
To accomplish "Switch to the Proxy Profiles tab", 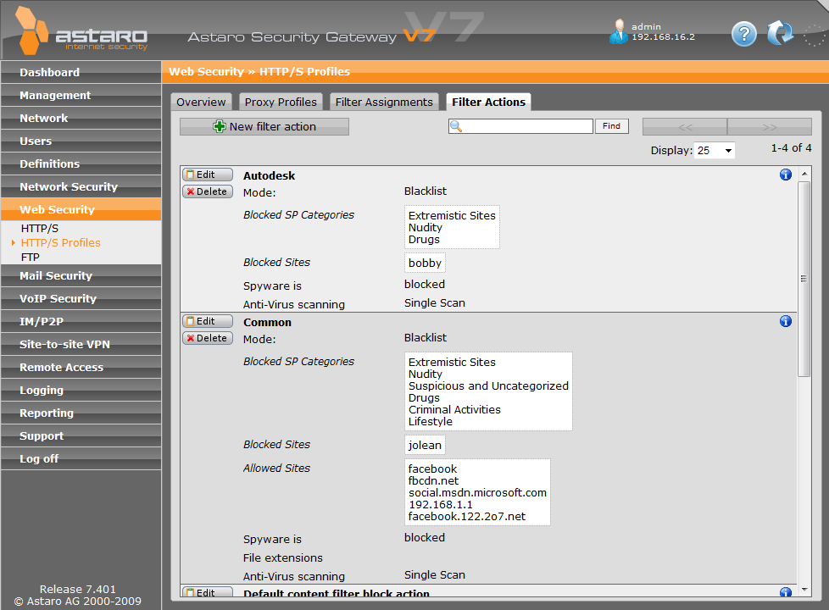I will [281, 103].
